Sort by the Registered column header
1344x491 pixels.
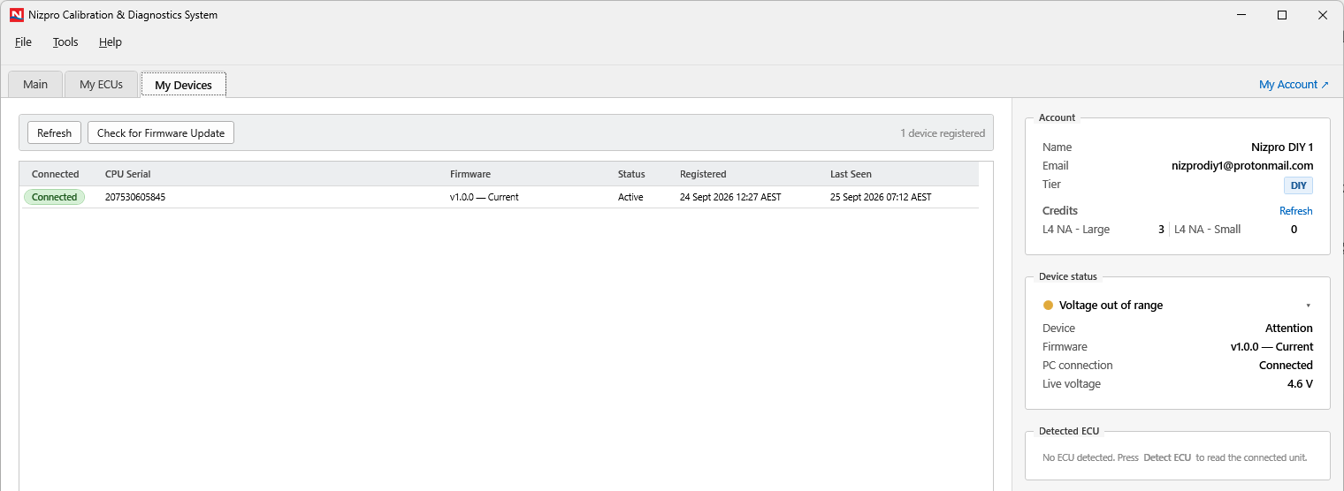[x=703, y=174]
